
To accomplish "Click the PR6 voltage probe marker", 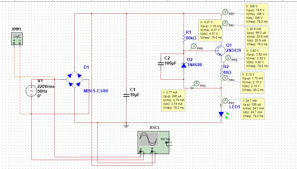I will coord(194,46).
